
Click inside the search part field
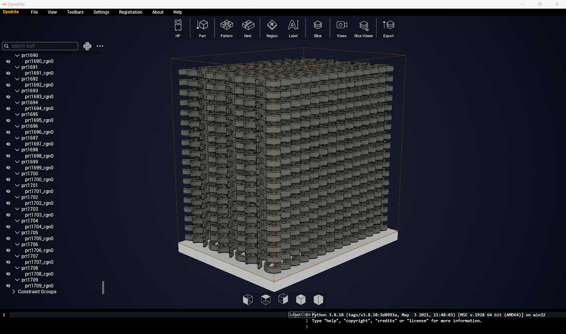point(41,46)
